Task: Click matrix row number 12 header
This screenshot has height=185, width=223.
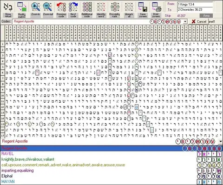Action: (x=2, y=107)
